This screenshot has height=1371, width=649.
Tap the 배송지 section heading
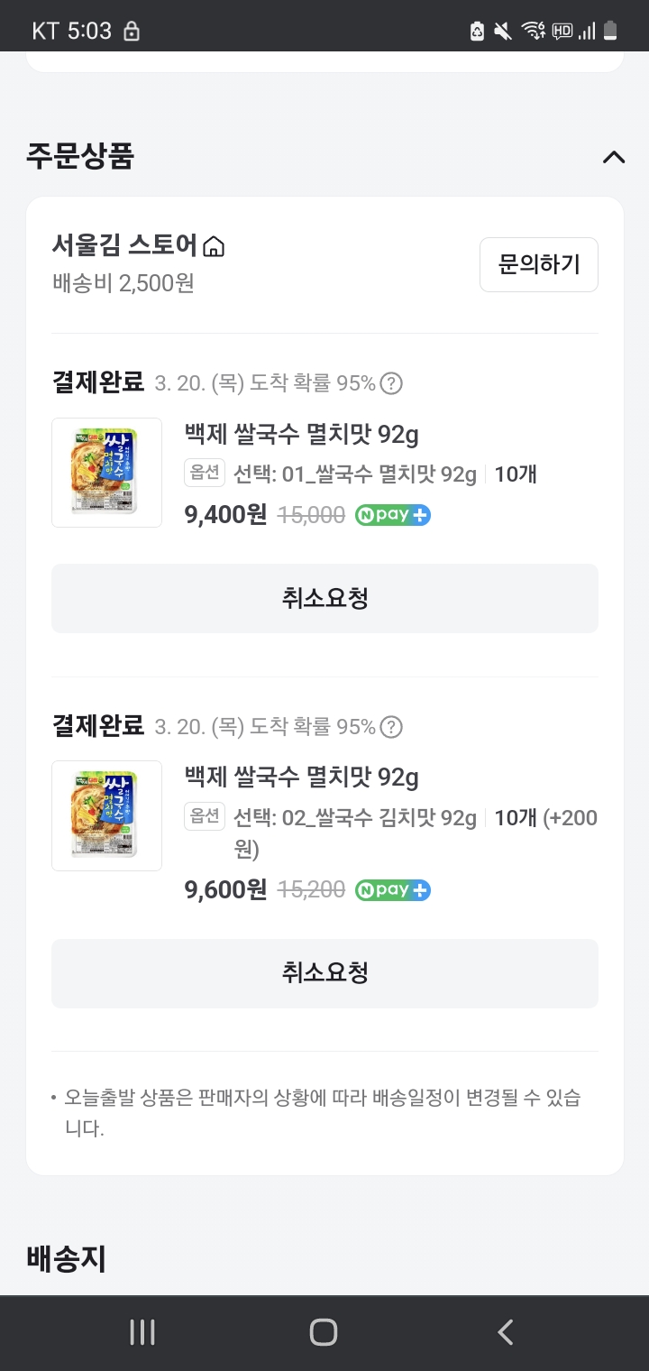pyautogui.click(x=66, y=1258)
